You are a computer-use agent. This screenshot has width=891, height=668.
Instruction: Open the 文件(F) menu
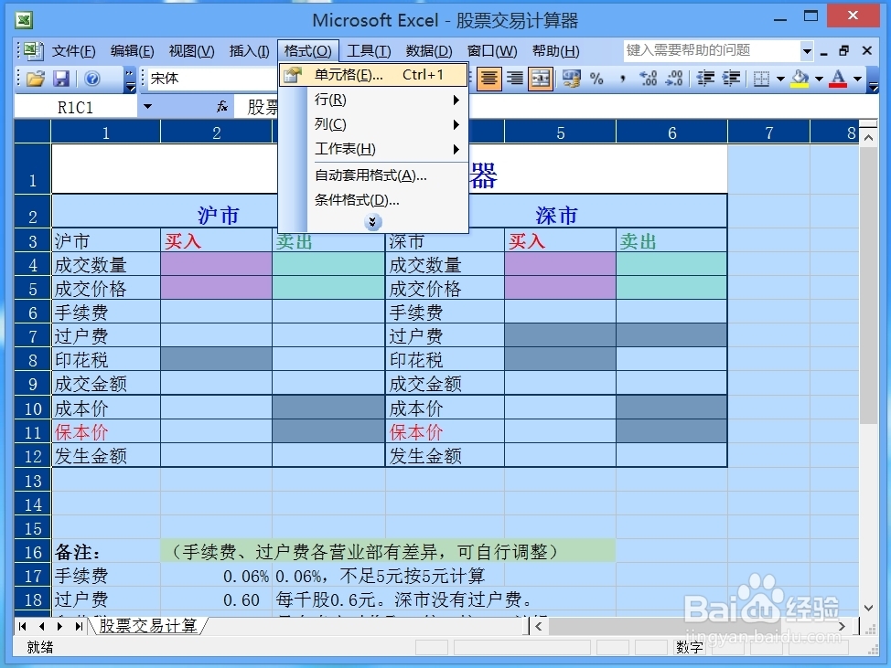(x=74, y=51)
